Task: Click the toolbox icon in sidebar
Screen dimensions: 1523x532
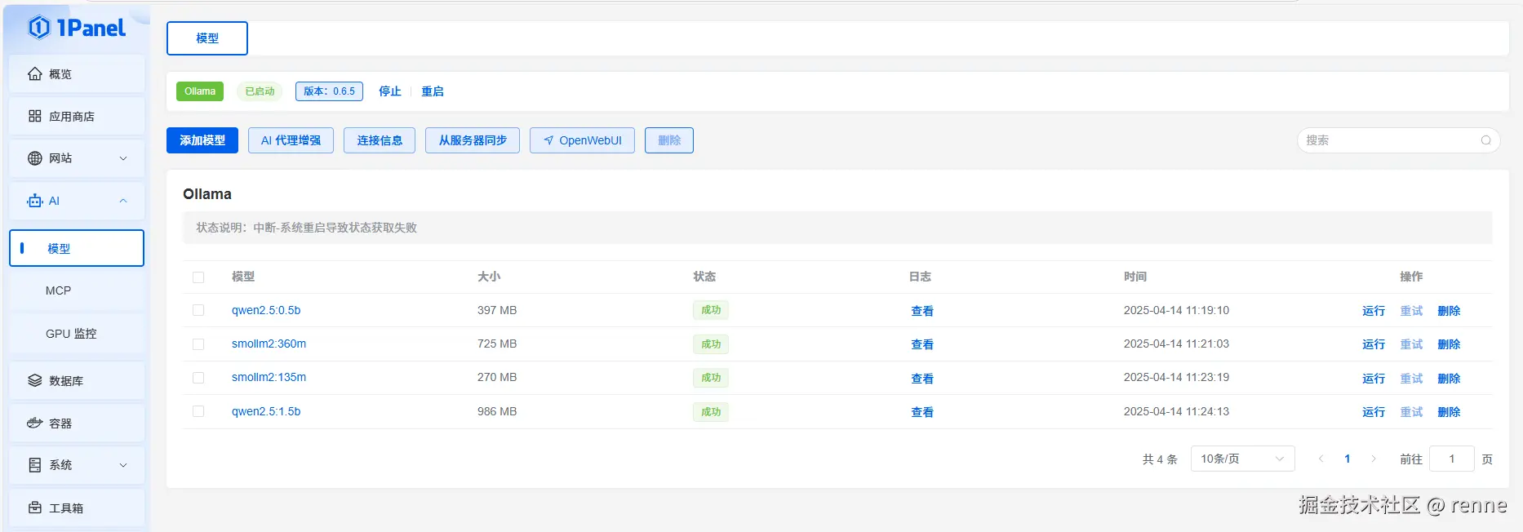Action: [35, 508]
